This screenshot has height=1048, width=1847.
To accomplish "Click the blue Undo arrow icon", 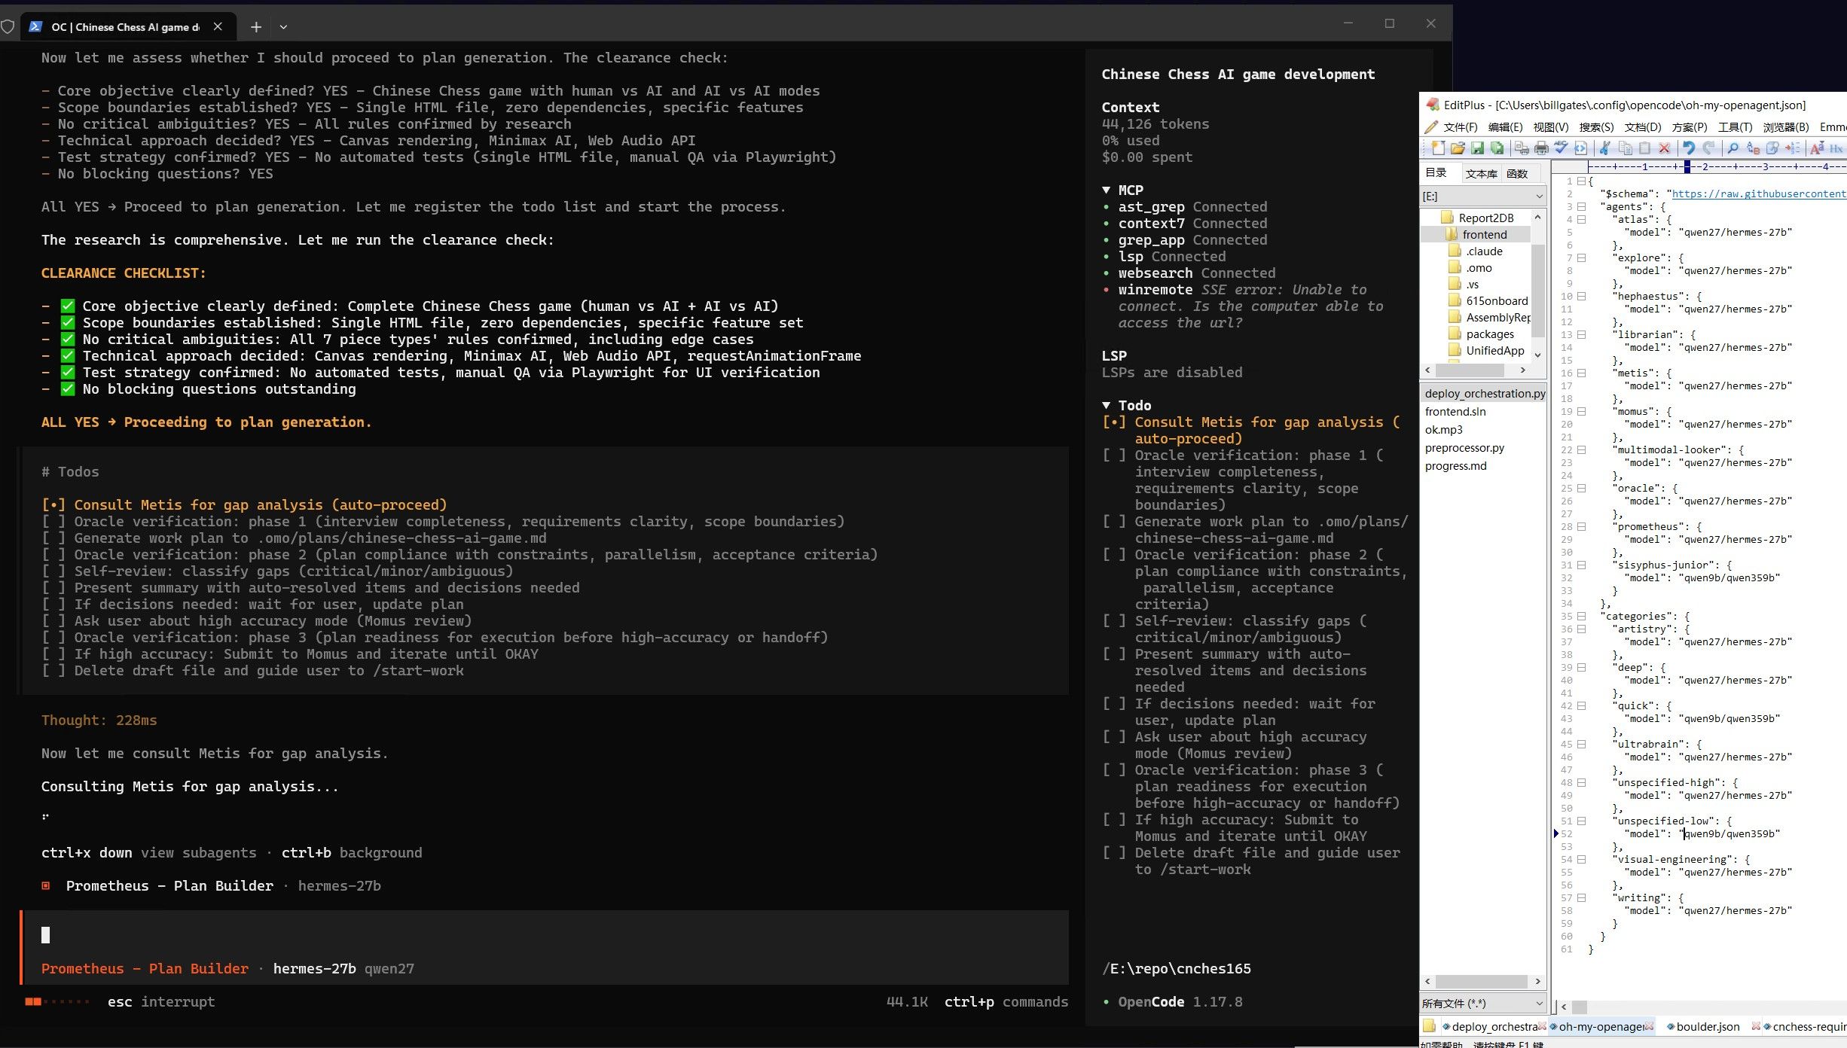I will pyautogui.click(x=1689, y=148).
